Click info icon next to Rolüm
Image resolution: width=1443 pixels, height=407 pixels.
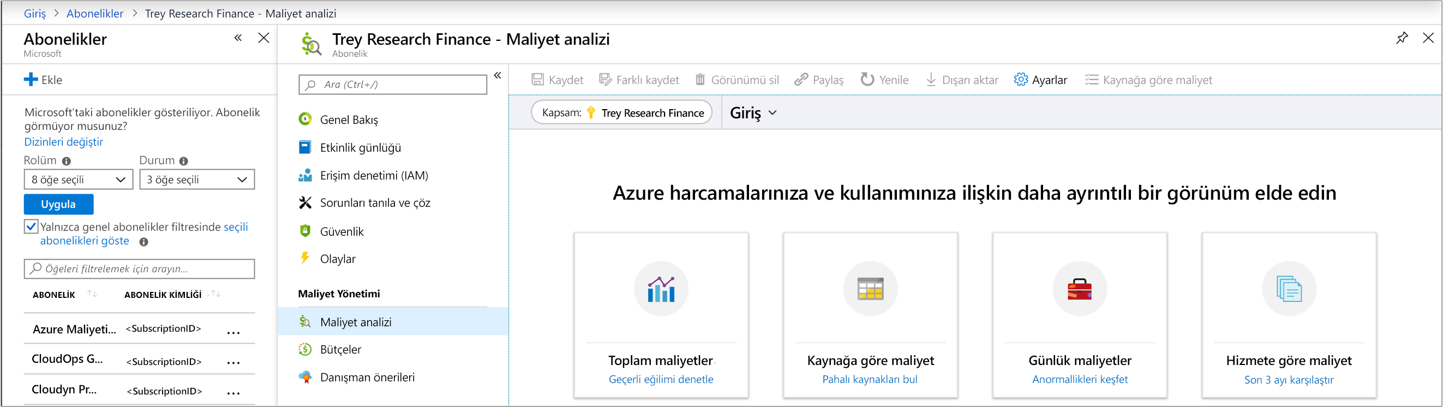(x=66, y=161)
